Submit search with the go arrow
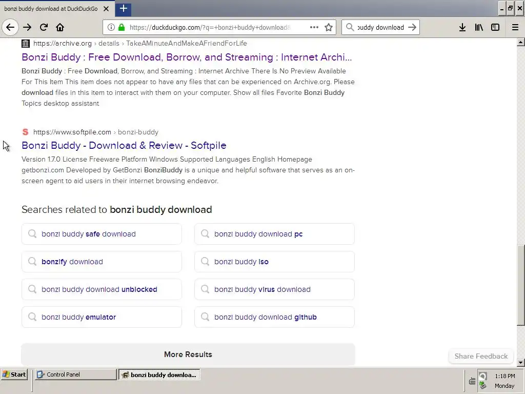The height and width of the screenshot is (394, 525). (412, 28)
